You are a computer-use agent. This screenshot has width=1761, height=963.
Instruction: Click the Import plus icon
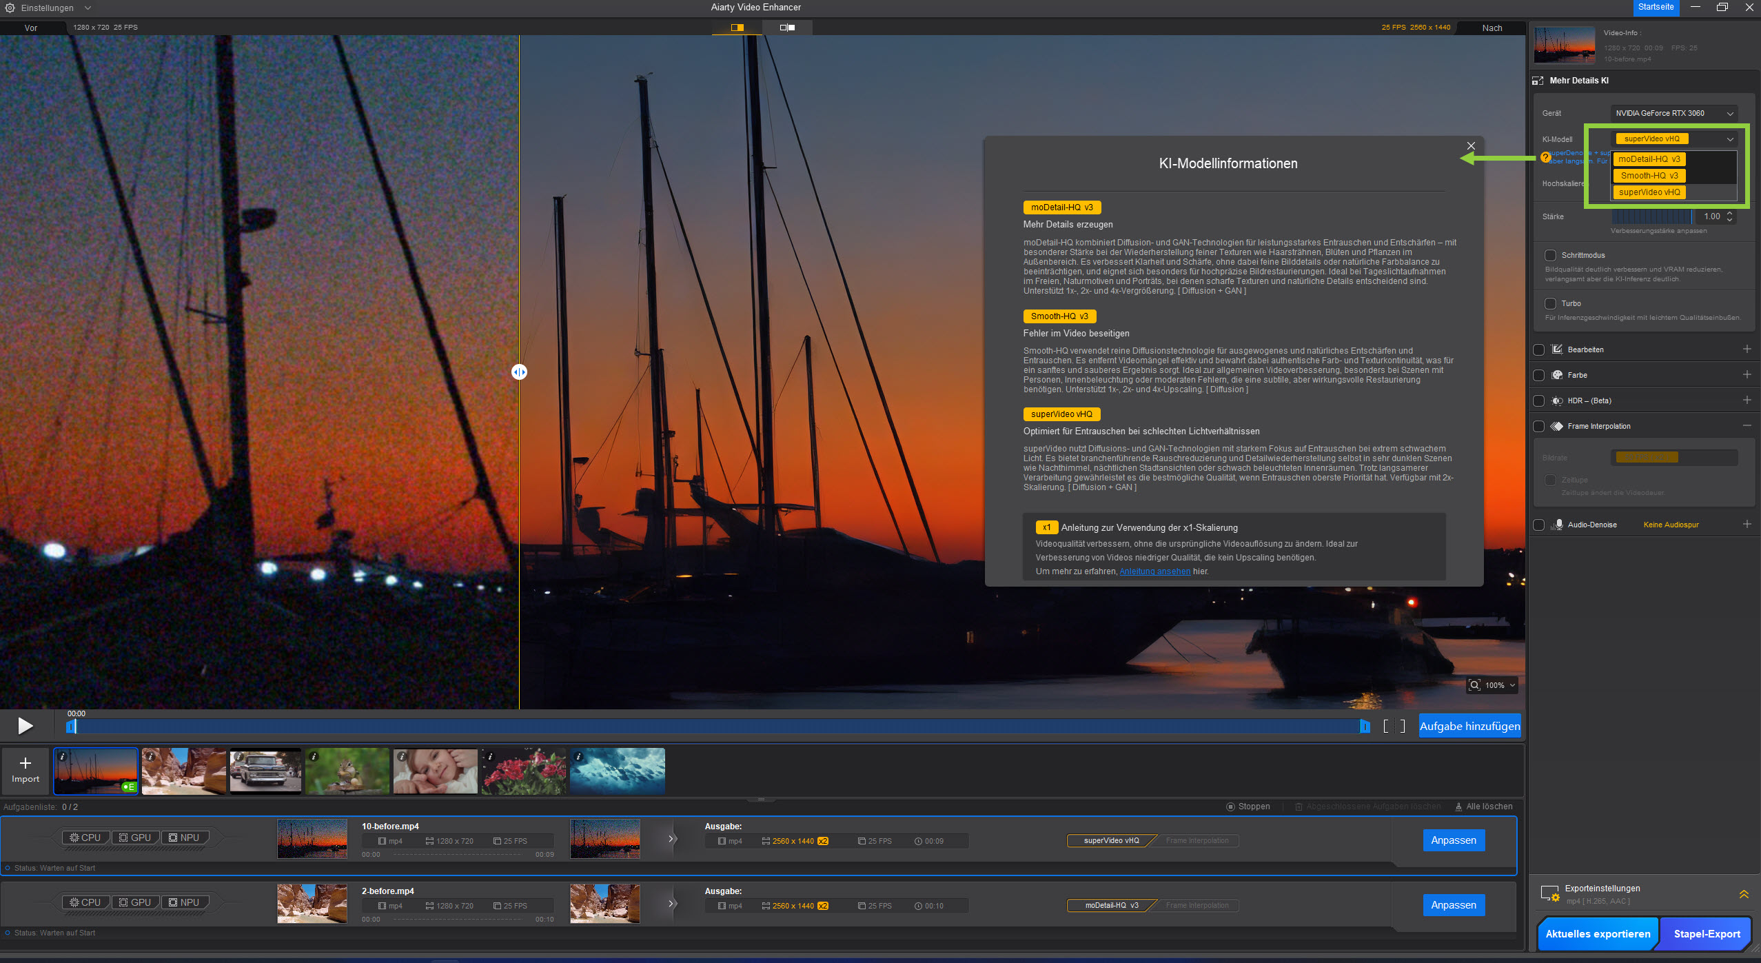click(x=26, y=763)
